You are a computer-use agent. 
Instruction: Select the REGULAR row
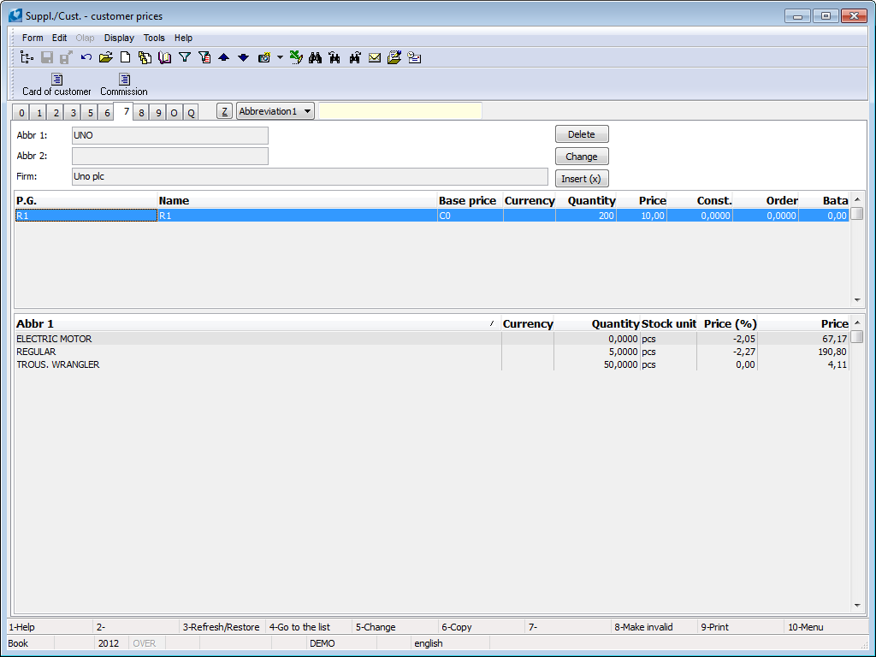(x=431, y=352)
